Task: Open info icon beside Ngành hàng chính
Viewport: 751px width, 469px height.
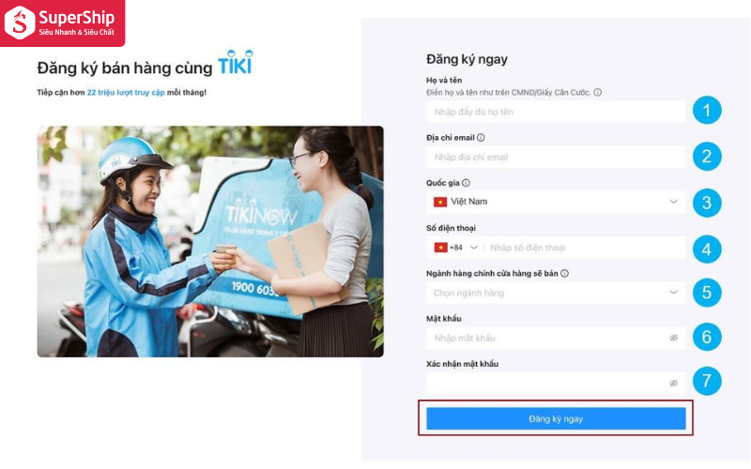Action: click(x=565, y=273)
